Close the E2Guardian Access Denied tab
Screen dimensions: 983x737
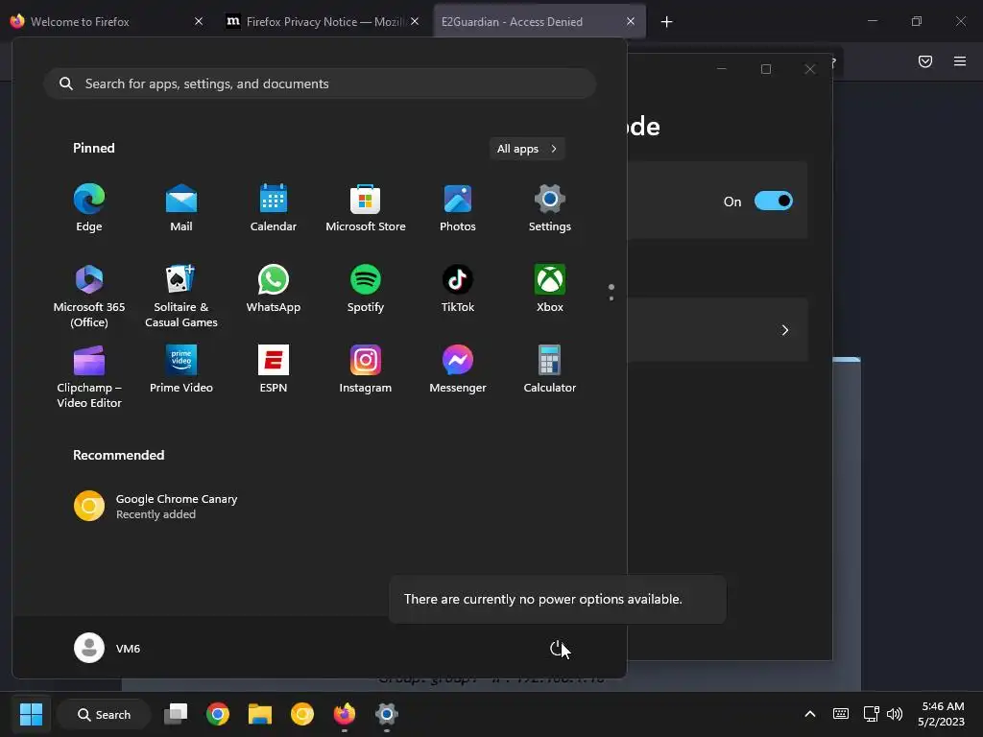tap(631, 21)
